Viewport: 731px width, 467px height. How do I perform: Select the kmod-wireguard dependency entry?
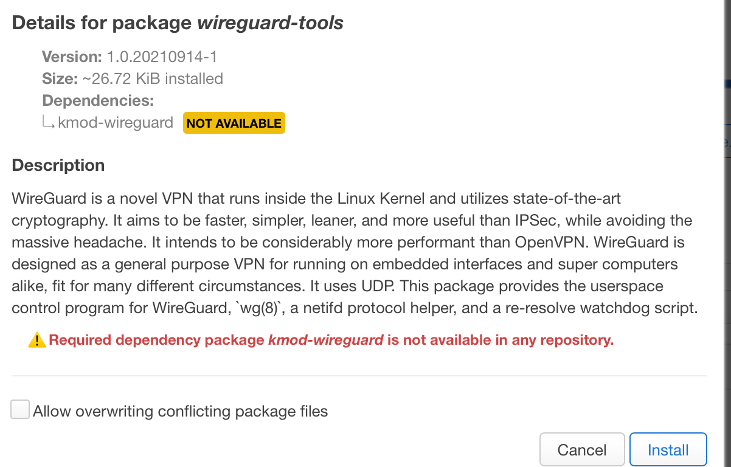[114, 122]
